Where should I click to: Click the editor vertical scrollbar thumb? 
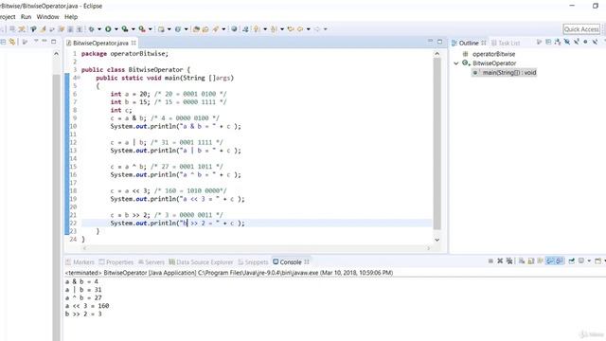pyautogui.click(x=437, y=144)
